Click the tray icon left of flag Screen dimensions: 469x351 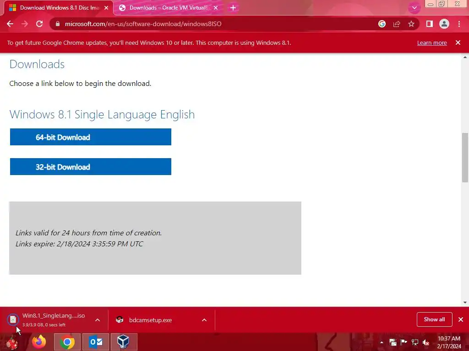[393, 342]
